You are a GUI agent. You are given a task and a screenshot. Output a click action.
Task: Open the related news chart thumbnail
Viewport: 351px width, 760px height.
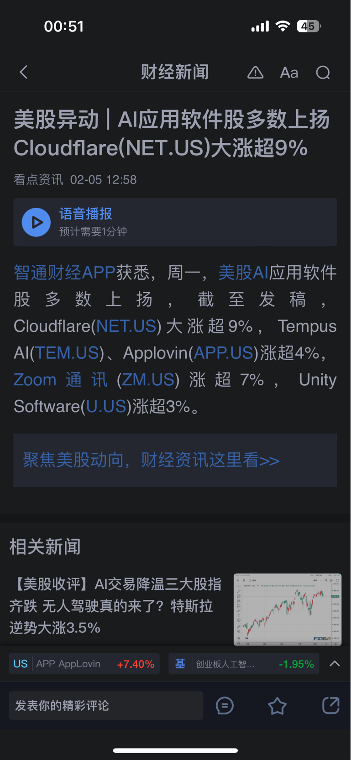point(288,609)
